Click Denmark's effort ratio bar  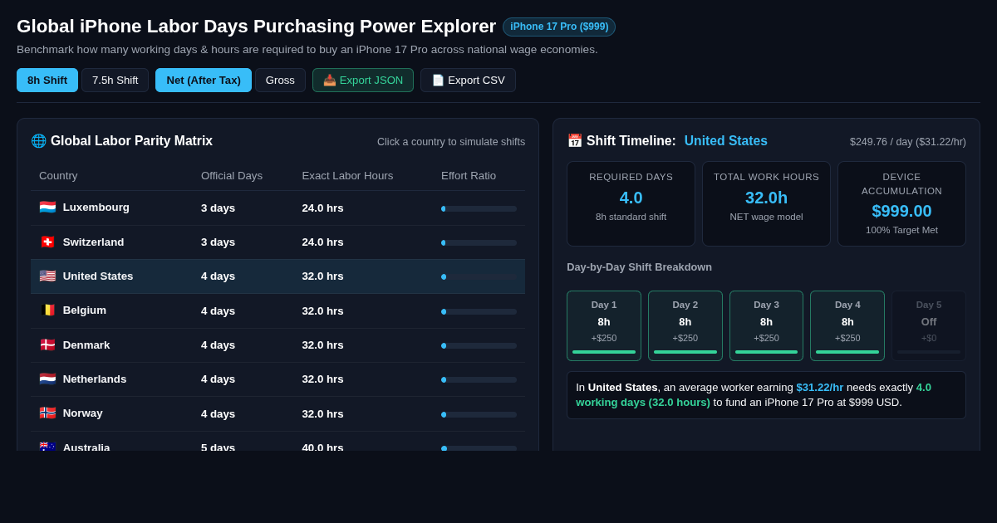point(479,345)
